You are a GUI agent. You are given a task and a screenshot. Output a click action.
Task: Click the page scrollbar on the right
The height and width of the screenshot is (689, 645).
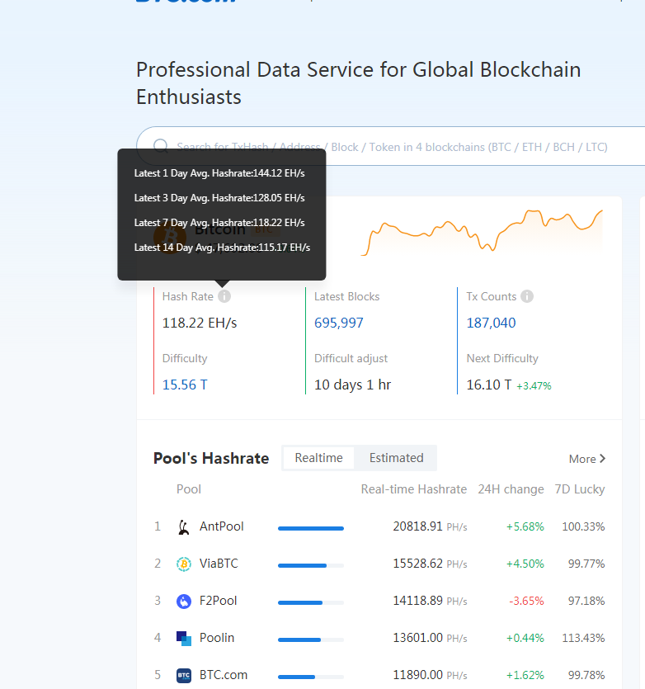(639, 330)
